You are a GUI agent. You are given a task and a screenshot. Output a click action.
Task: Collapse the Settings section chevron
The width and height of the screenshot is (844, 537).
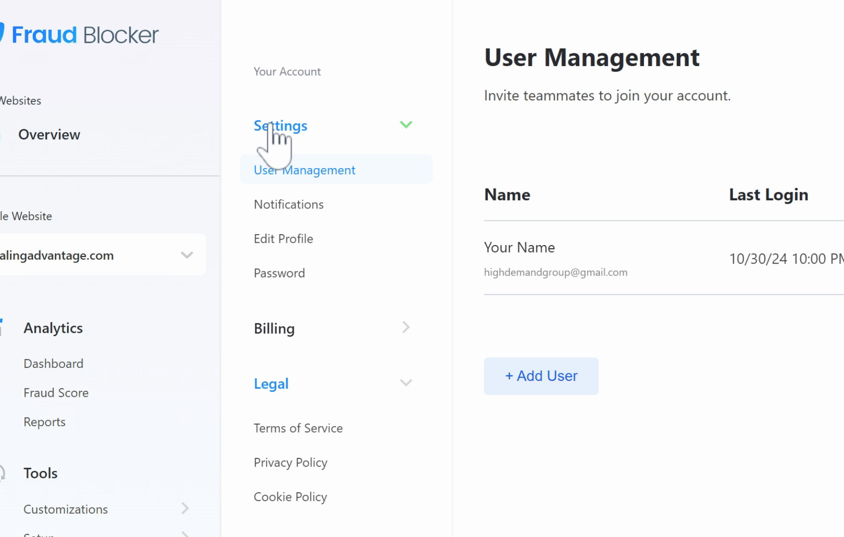(406, 125)
